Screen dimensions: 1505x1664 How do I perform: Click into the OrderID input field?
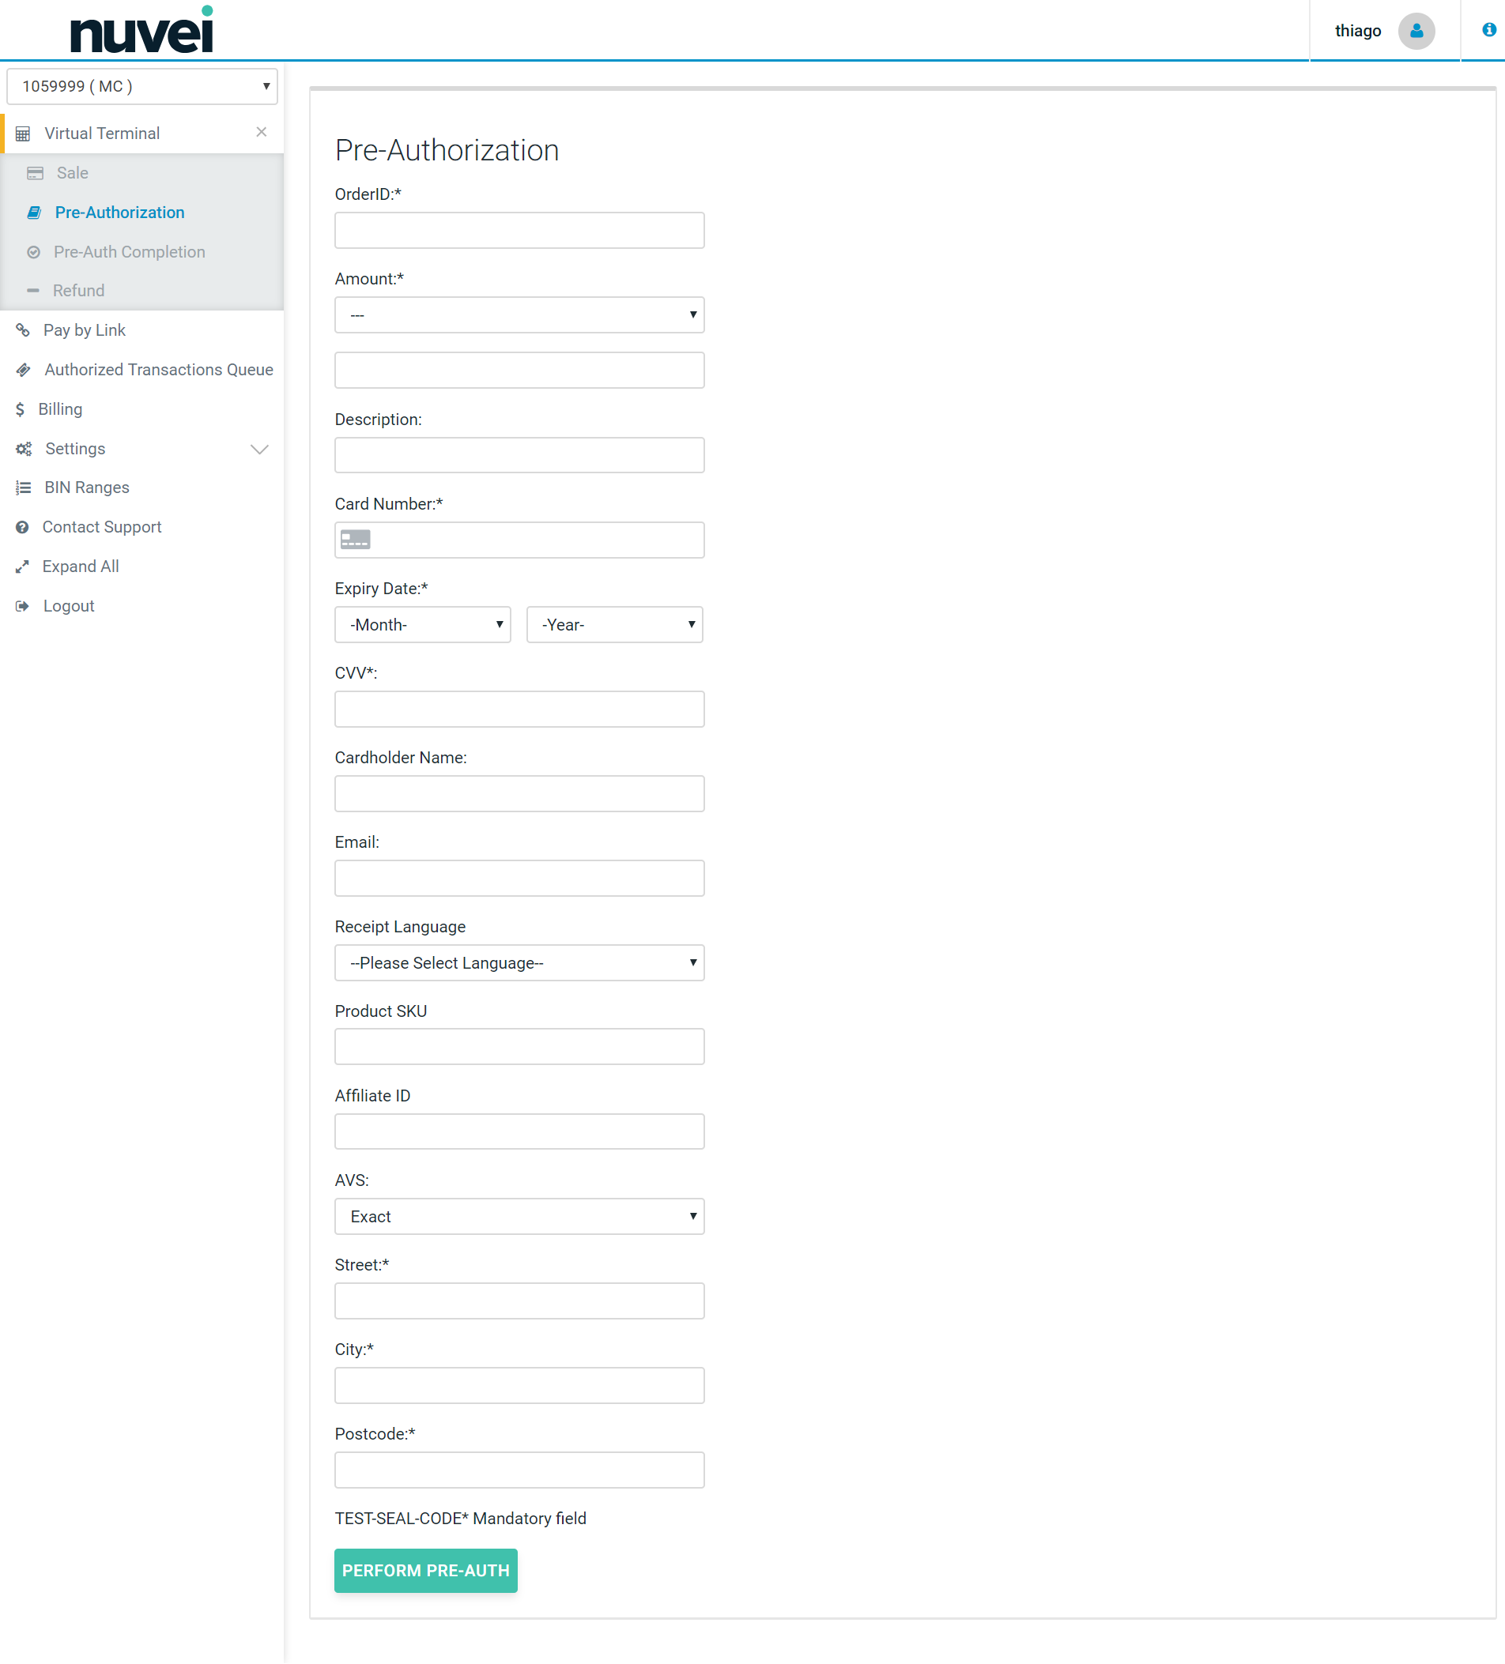tap(519, 230)
